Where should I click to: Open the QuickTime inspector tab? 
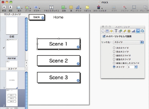coord(142,31)
